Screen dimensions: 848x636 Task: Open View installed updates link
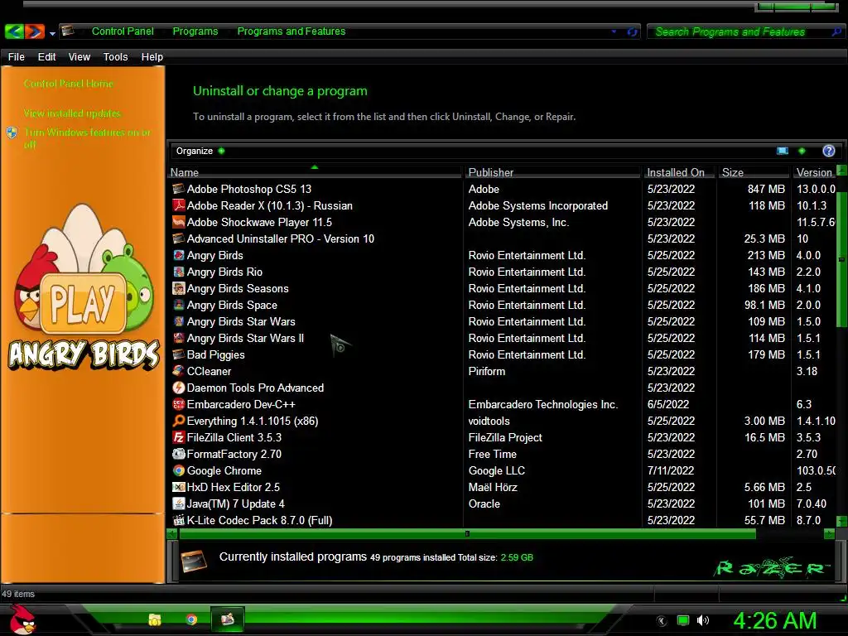72,113
